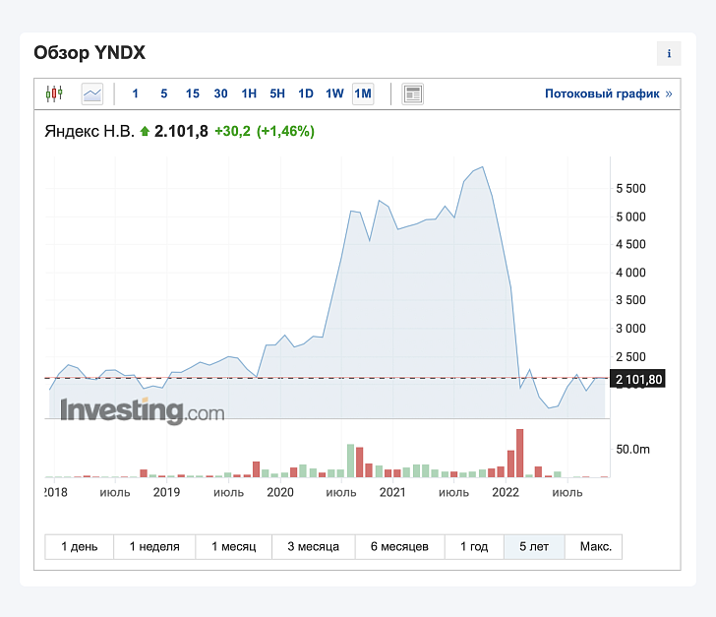The image size is (716, 617).
Task: Select the 1W interval
Action: coord(334,93)
